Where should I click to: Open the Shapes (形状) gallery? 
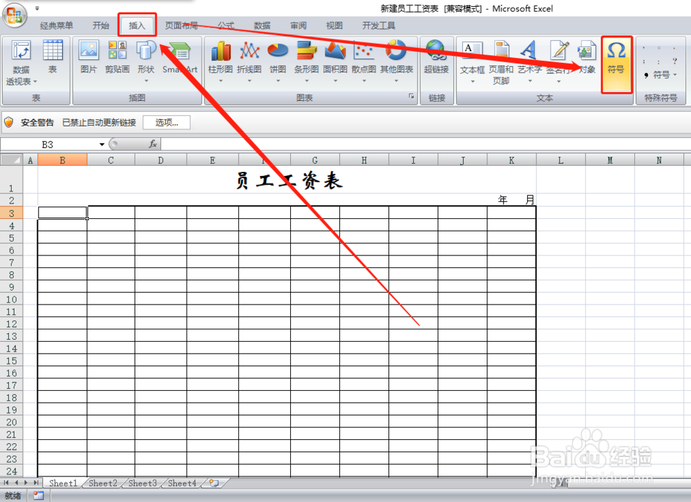(146, 61)
